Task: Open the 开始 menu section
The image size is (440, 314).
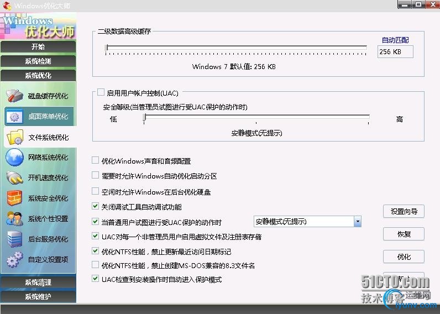Action: (x=38, y=46)
